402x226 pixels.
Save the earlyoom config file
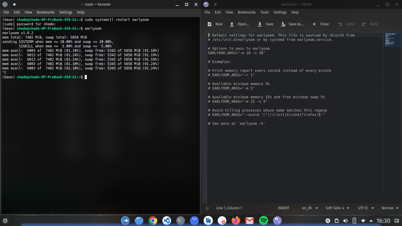pyautogui.click(x=265, y=24)
